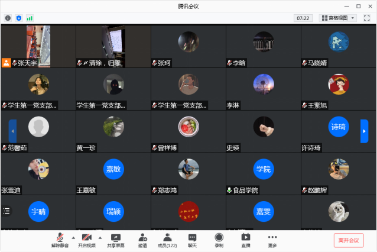
Task: Open video options arrow beside 开启视频
Action: (99, 237)
